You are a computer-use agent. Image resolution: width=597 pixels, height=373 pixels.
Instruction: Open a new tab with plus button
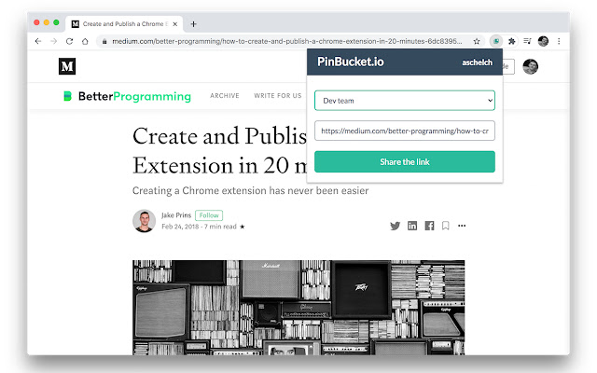193,24
